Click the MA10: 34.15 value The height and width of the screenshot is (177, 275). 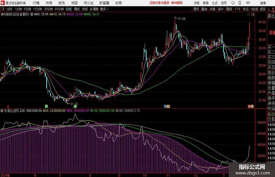57,14
